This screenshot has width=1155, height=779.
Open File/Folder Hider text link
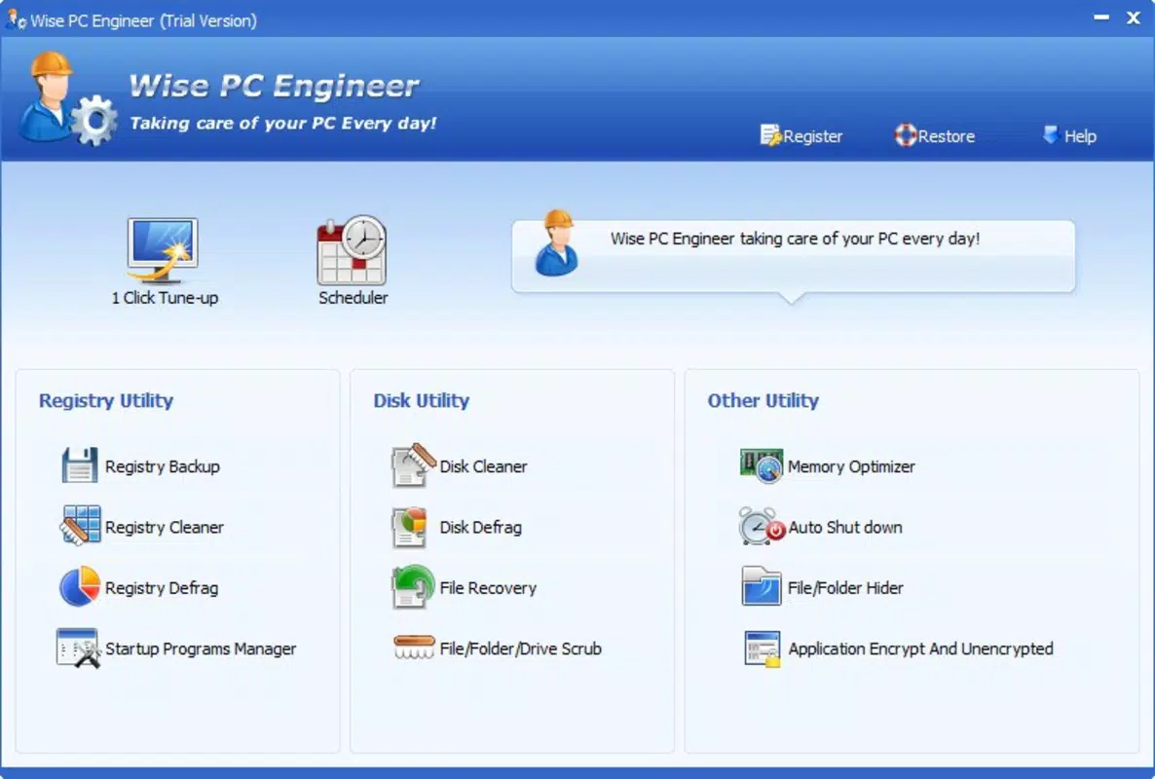[x=845, y=588]
